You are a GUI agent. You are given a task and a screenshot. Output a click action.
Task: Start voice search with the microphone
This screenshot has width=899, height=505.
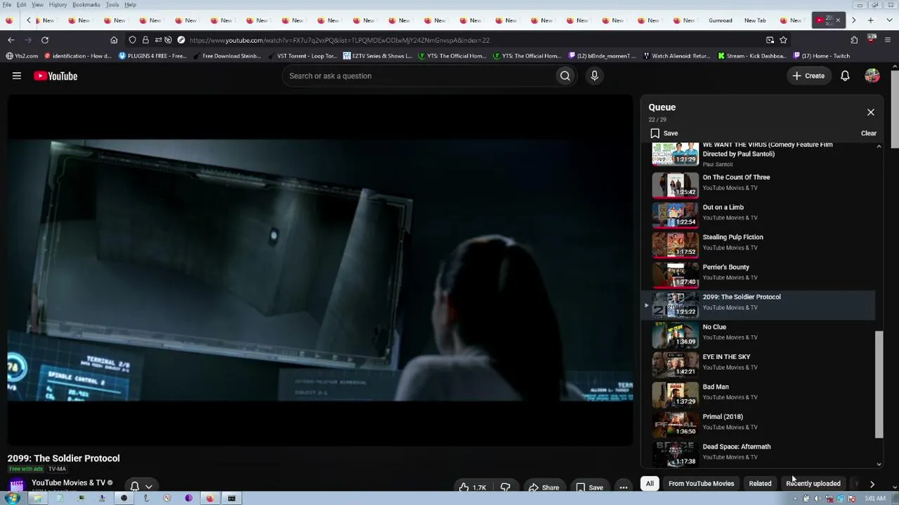click(594, 76)
